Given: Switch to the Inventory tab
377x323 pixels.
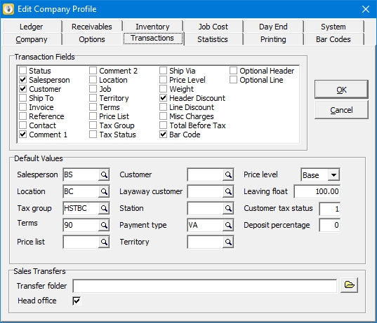Looking at the screenshot, I should tap(152, 27).
